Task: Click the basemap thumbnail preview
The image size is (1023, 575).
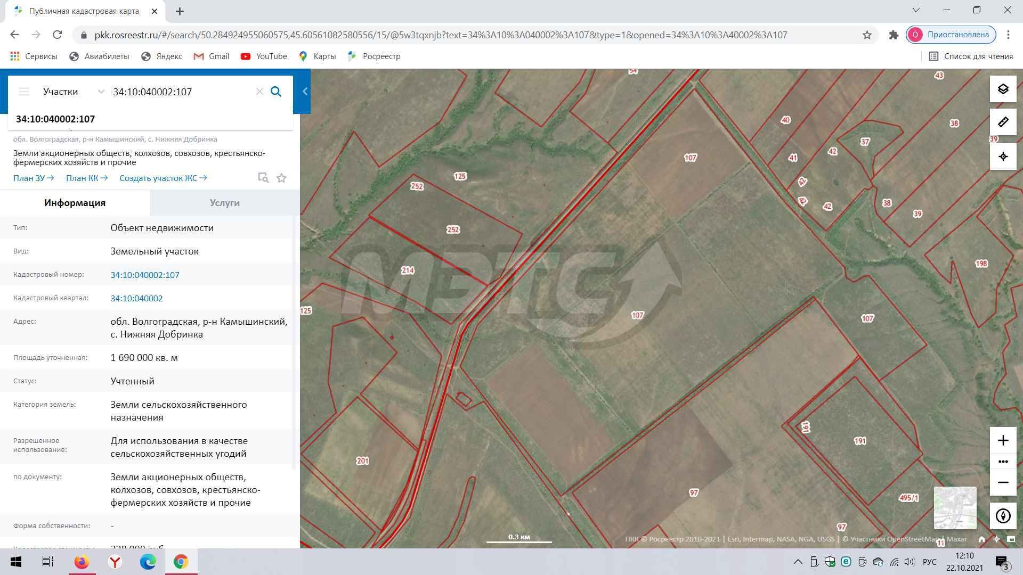Action: point(955,507)
